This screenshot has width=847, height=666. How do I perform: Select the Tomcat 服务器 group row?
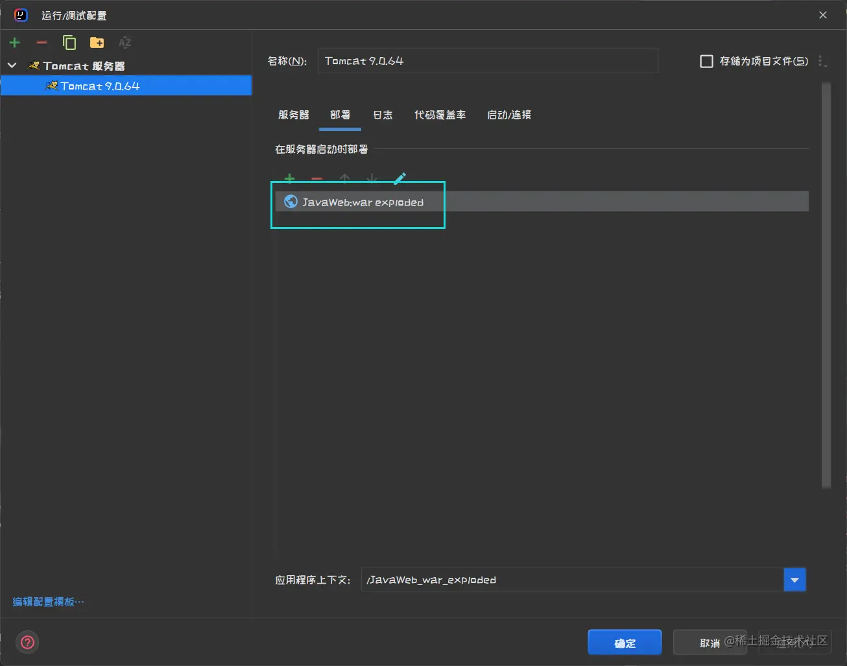coord(126,65)
